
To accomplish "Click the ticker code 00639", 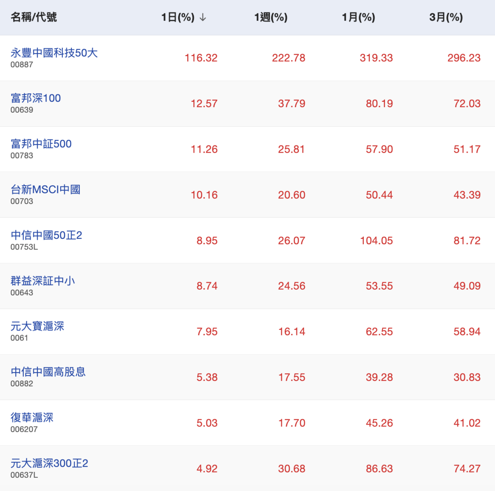I will point(22,110).
